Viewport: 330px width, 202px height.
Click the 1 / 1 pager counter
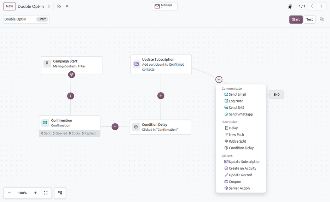click(x=302, y=6)
